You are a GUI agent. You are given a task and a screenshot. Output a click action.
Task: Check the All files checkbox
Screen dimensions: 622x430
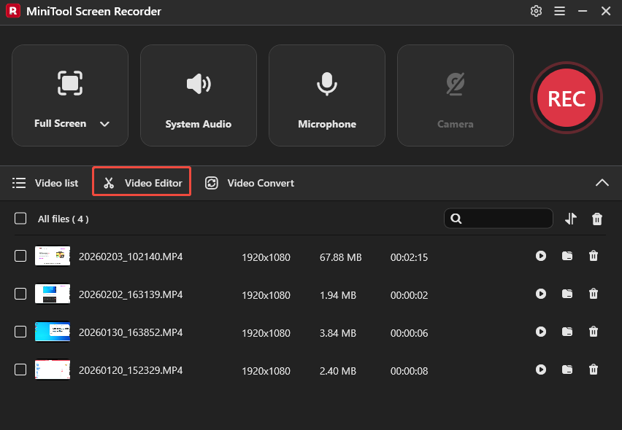point(20,219)
